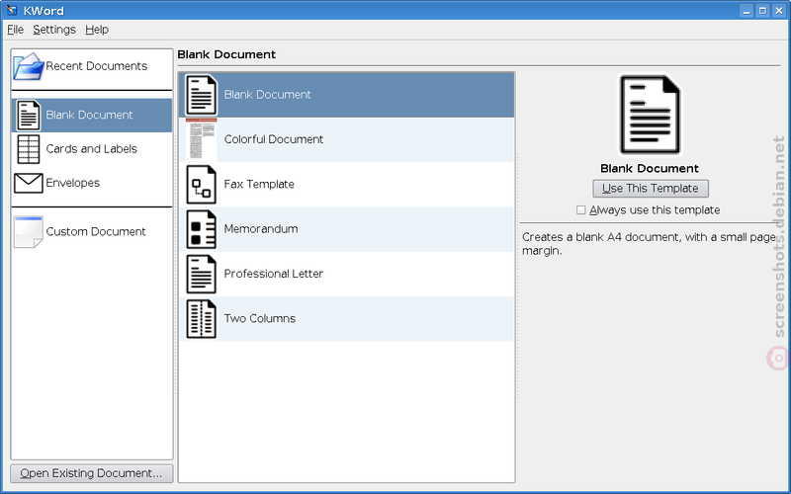Select Recent Documents label in sidebar
This screenshot has height=494, width=791.
coord(97,66)
